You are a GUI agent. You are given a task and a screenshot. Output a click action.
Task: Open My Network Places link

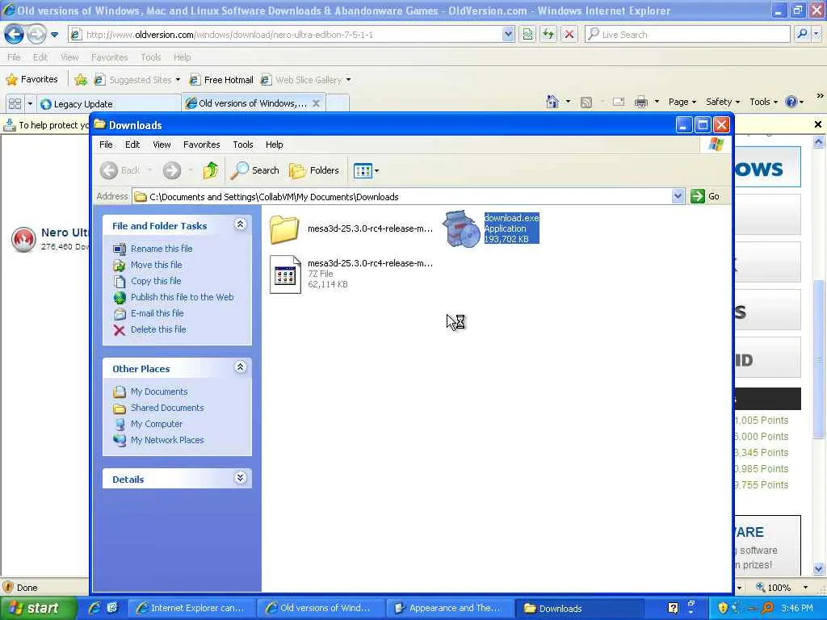tap(167, 440)
